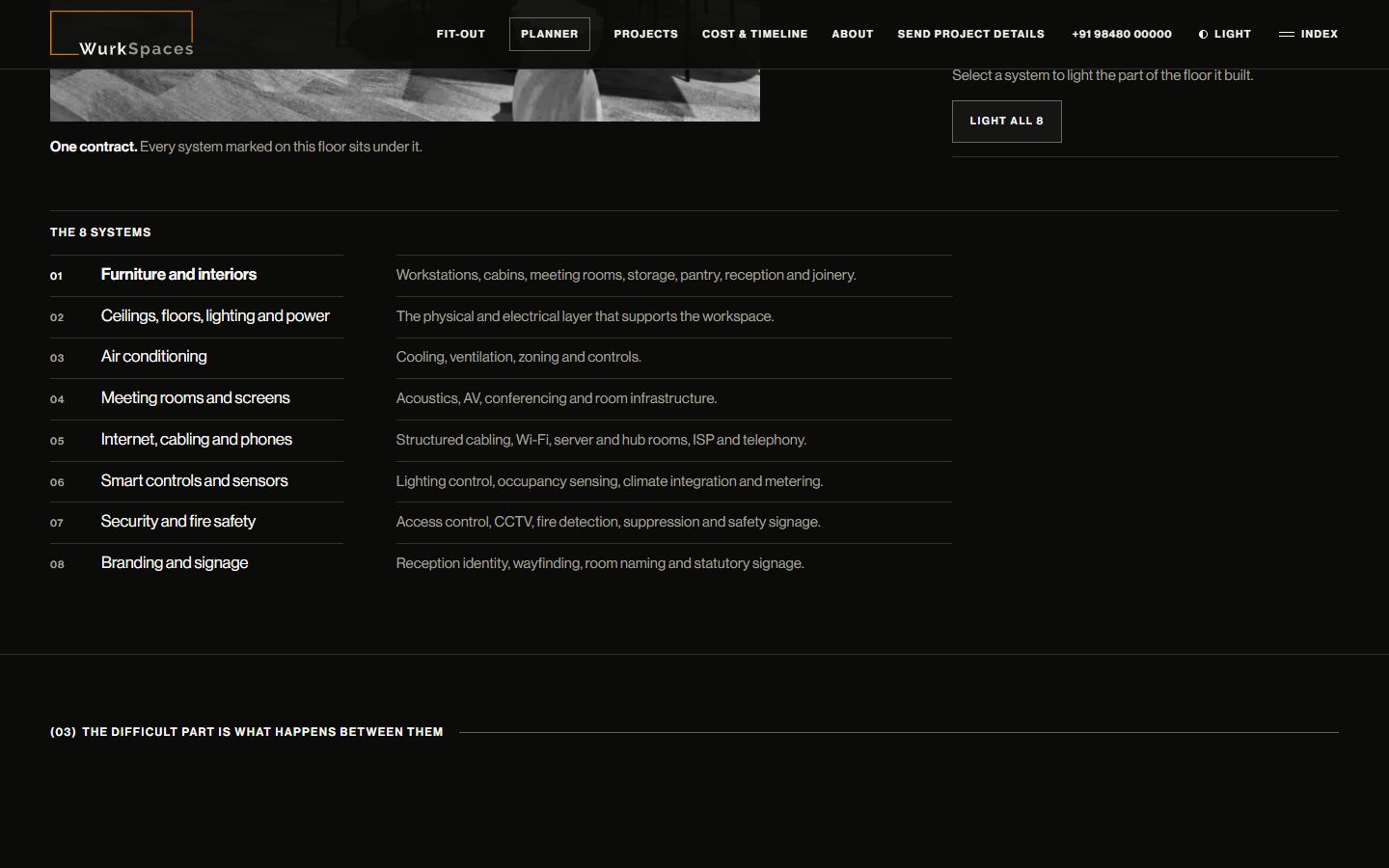Viewport: 1389px width, 868px height.
Task: Toggle the Light theme switch
Action: pyautogui.click(x=1225, y=34)
